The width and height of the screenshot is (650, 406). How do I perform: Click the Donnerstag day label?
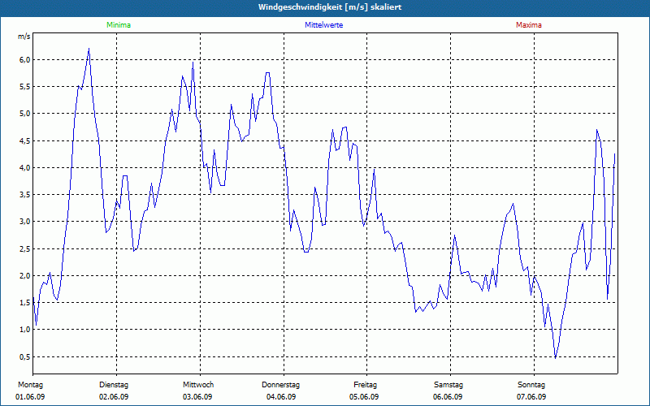pos(280,385)
